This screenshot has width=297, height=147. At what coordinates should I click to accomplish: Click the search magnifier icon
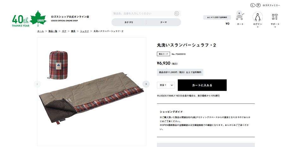pos(177,14)
